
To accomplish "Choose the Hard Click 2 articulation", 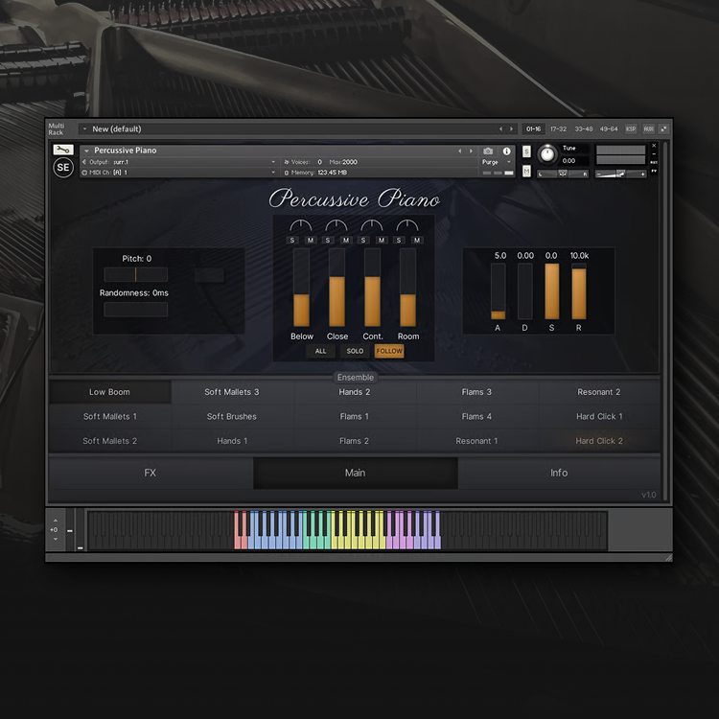I will point(599,441).
